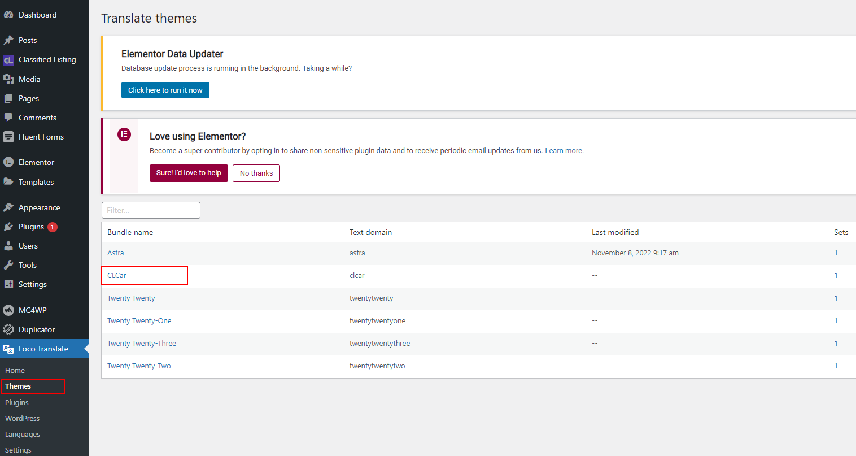Screen dimensions: 856x456
Task: Follow the Learn more link
Action: (564, 151)
